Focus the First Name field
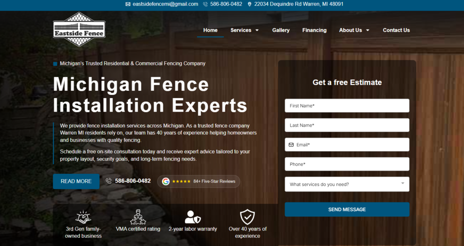The image size is (464, 246). pyautogui.click(x=347, y=106)
